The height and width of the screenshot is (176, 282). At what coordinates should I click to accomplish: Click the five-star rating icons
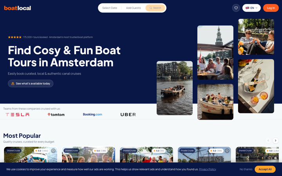[x=15, y=37]
